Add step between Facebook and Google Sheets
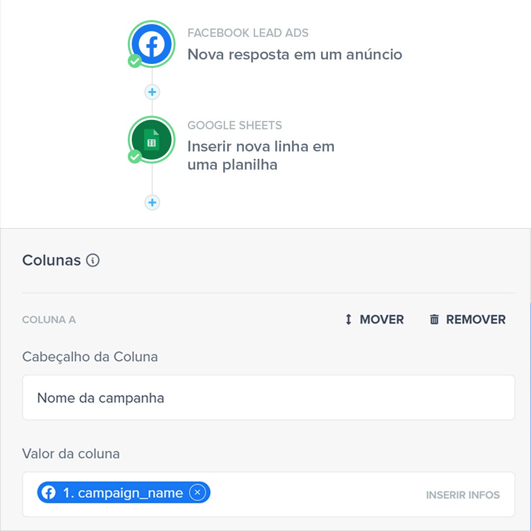531x531 pixels. point(152,92)
